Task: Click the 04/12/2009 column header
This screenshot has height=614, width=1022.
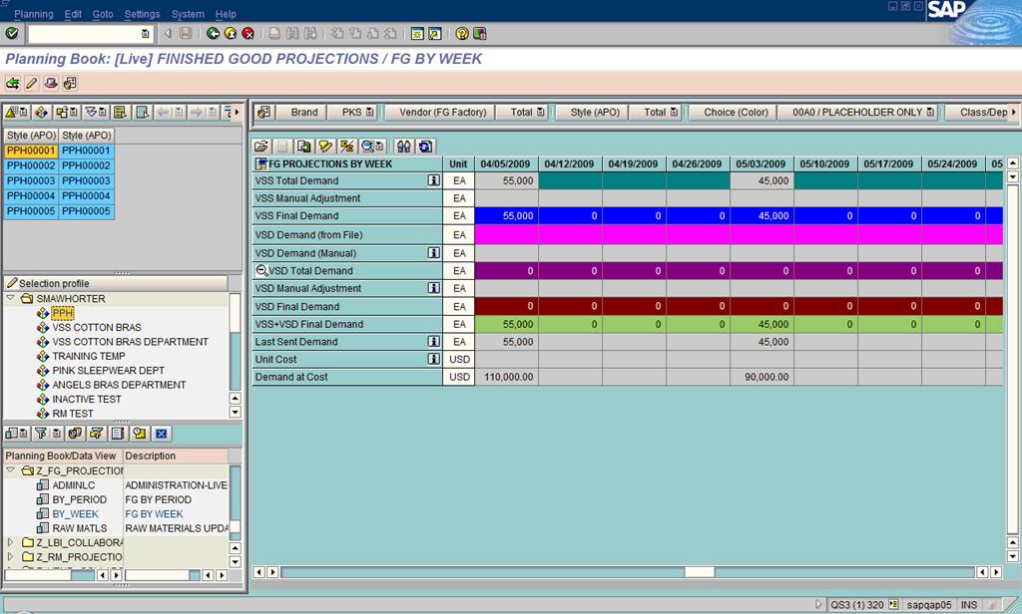Action: pyautogui.click(x=570, y=164)
